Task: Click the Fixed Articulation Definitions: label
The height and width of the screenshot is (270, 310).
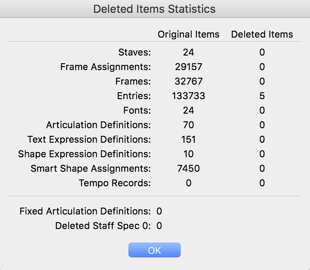Action: [85, 211]
